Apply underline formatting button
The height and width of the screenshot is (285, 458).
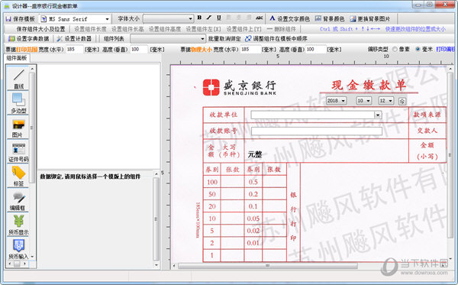[x=219, y=18]
